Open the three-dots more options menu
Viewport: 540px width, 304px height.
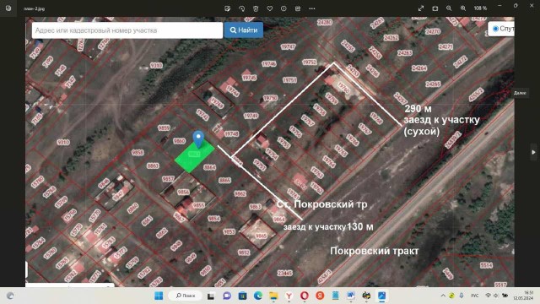(x=312, y=8)
